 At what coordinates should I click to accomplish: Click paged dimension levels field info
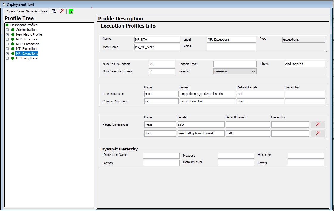tap(201, 124)
